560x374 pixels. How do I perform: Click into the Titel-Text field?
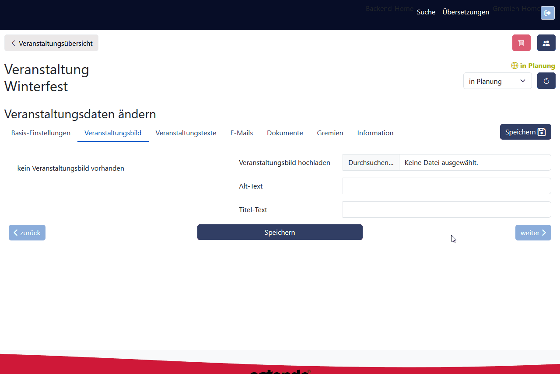pos(446,209)
